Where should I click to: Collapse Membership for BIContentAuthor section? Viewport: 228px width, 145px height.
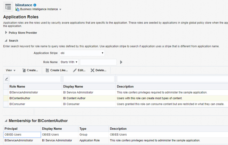[6, 121]
